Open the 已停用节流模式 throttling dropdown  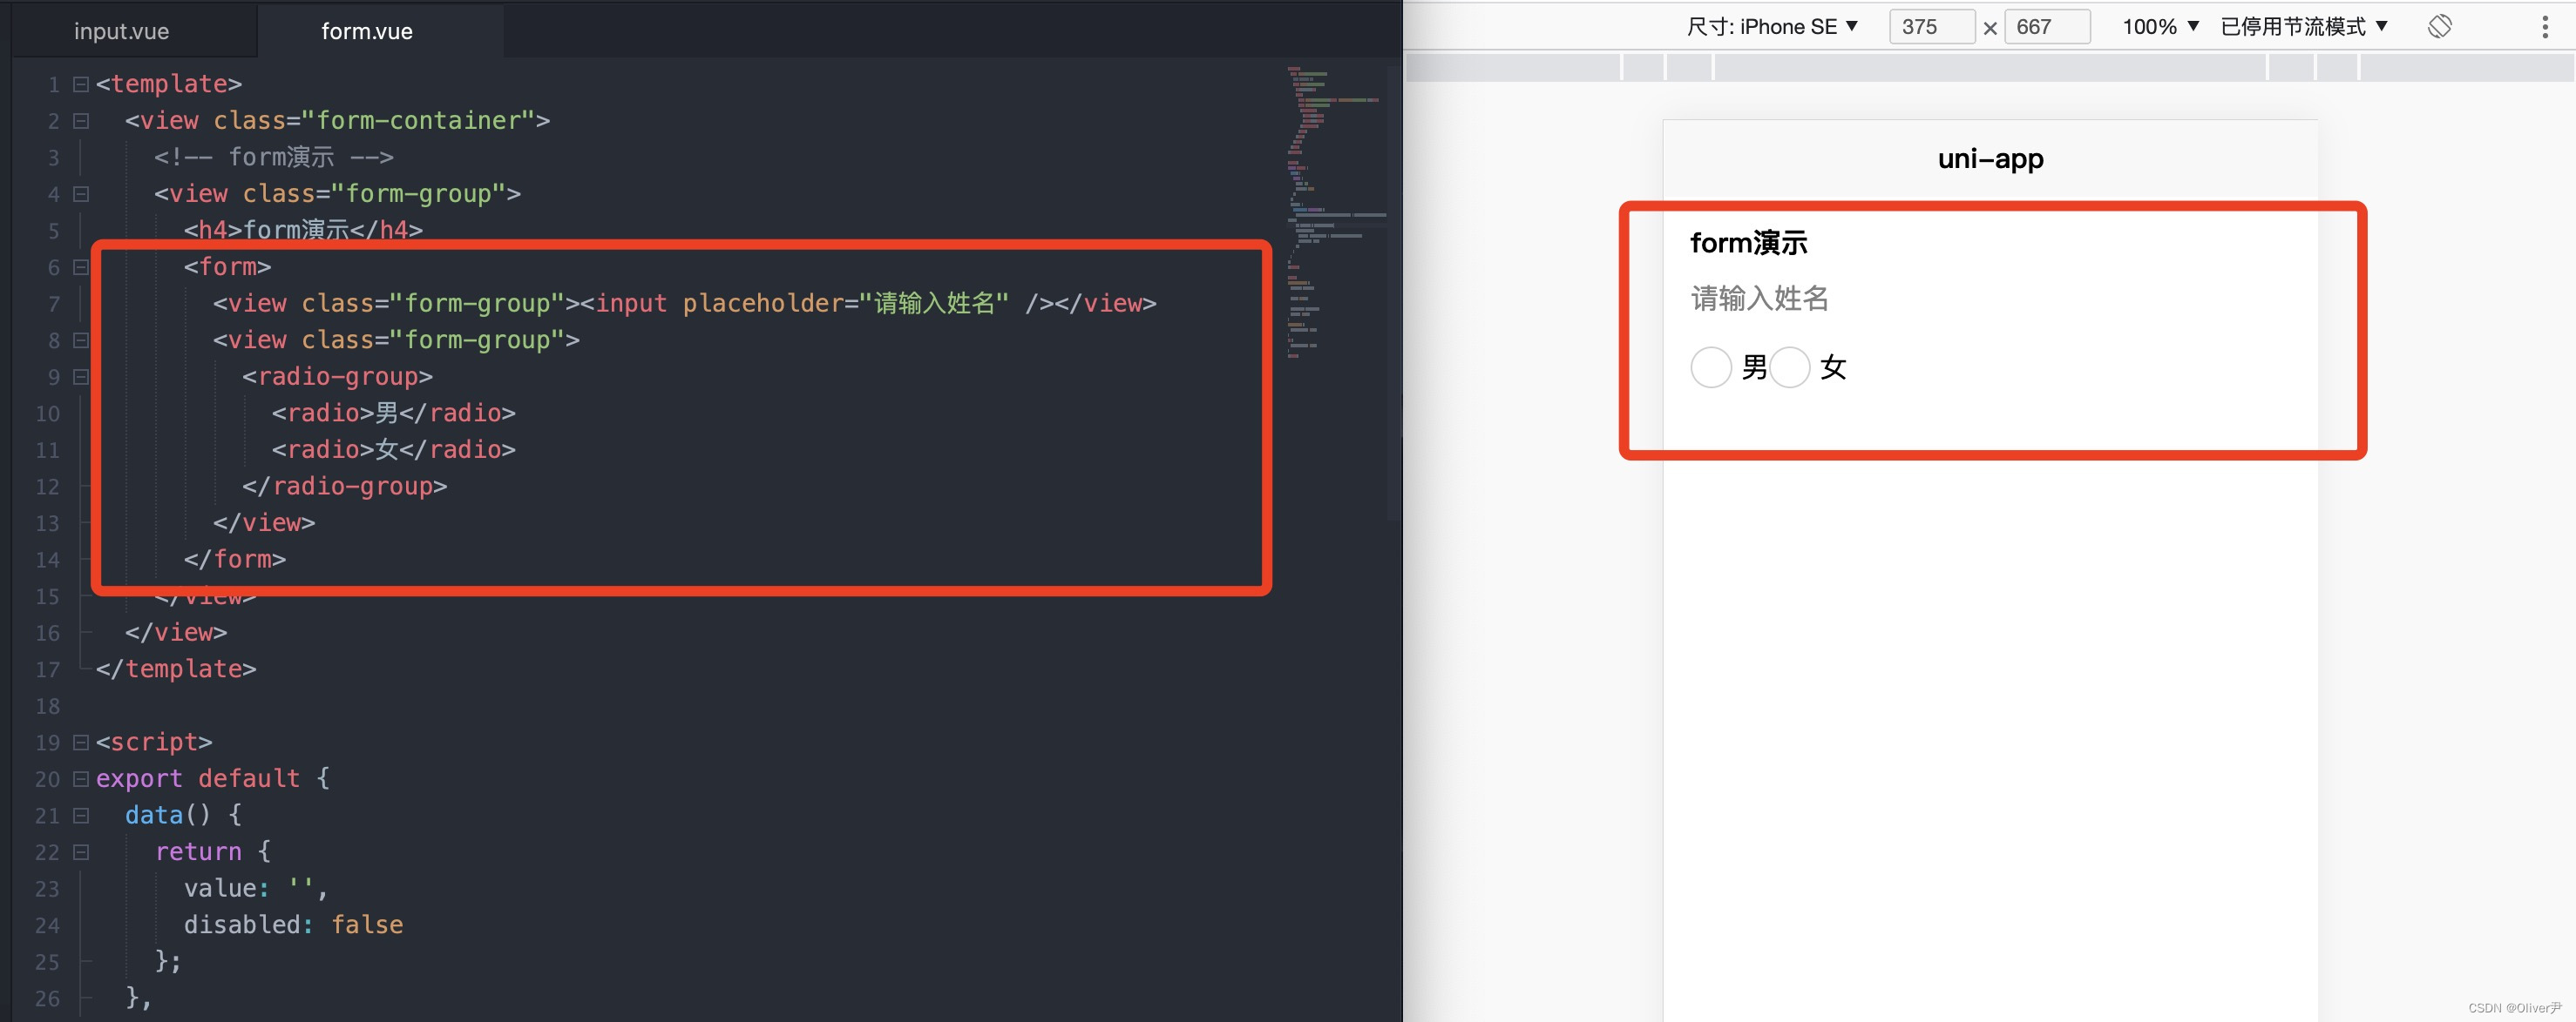pos(2304,27)
